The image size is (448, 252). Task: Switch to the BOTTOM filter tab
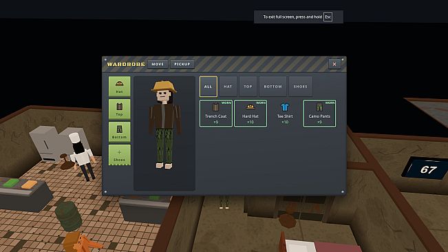pos(273,87)
